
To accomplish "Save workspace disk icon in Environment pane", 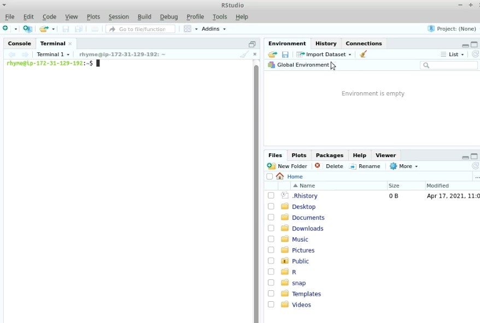I will click(x=285, y=55).
